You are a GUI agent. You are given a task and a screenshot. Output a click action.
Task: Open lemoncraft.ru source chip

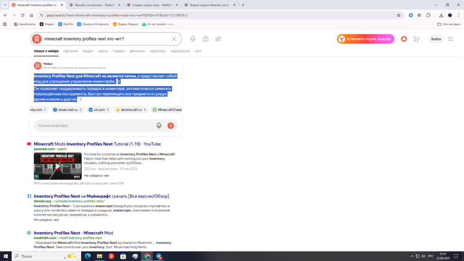131,110
